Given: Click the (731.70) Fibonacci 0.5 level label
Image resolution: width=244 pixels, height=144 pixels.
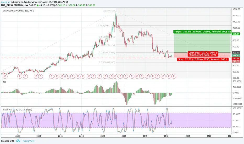Looking at the screenshot, I should pos(108,45).
